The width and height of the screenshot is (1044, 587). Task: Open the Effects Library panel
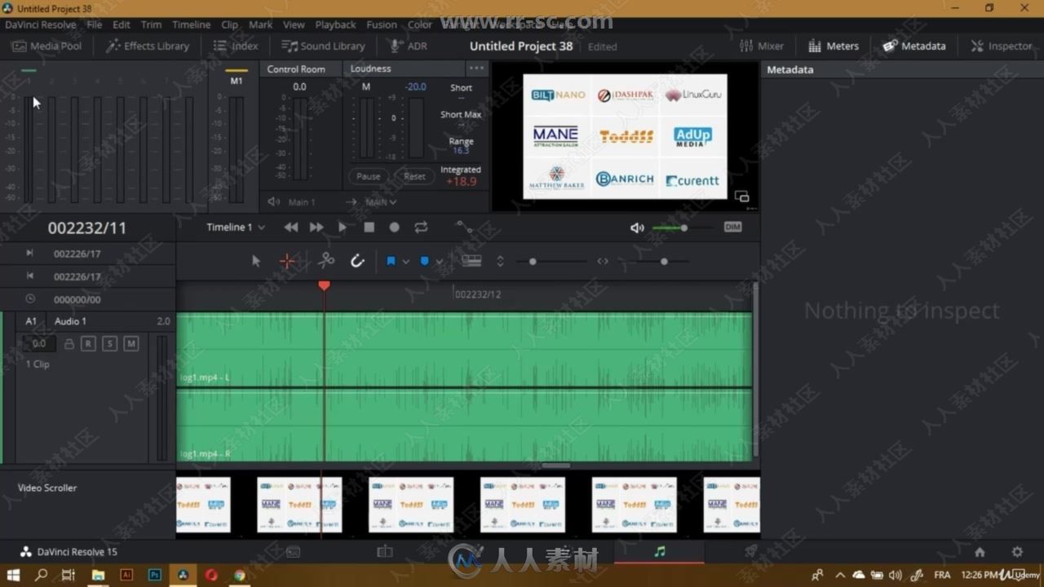pos(147,46)
